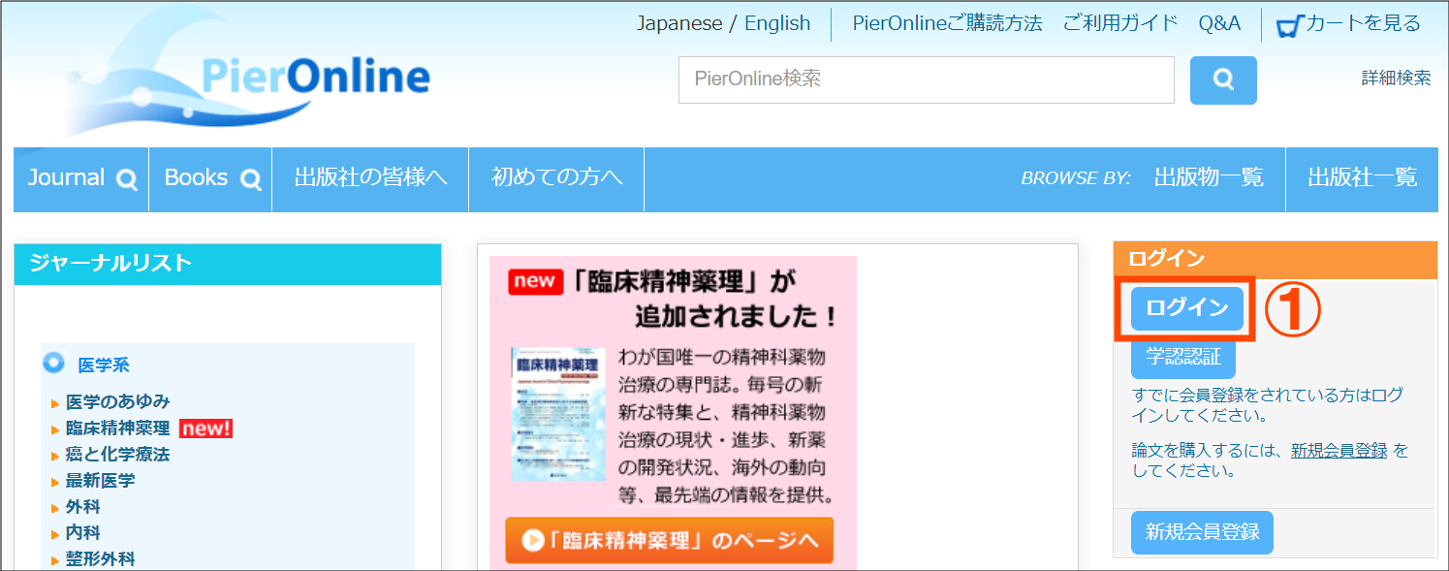Image resolution: width=1449 pixels, height=571 pixels.
Task: Open 詳細検索 advanced search
Action: pyautogui.click(x=1396, y=79)
